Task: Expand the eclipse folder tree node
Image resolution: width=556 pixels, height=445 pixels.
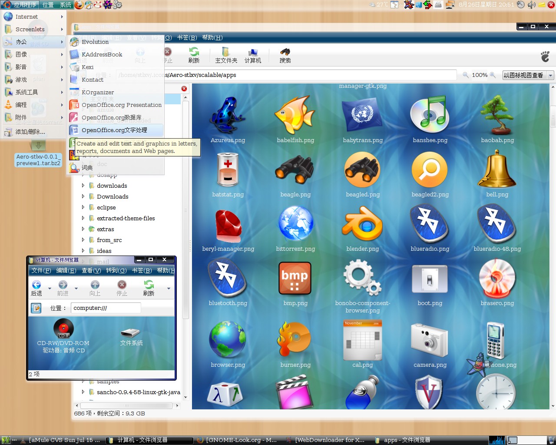Action: point(83,207)
